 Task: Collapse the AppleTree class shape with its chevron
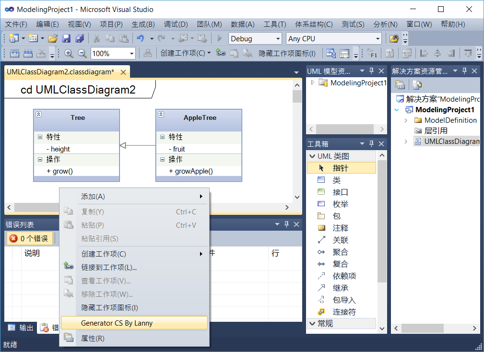pyautogui.click(x=161, y=115)
